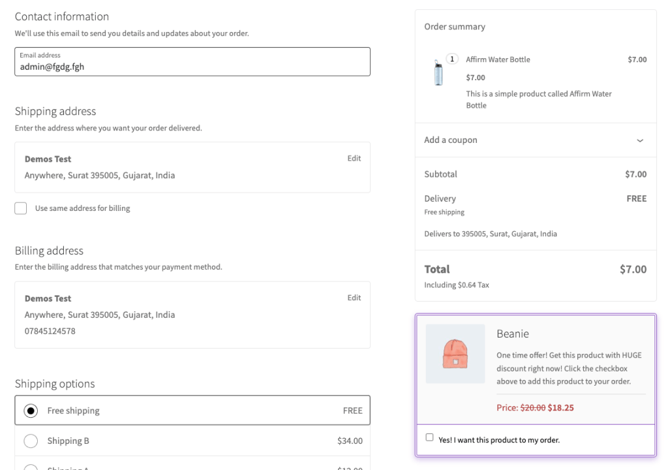Image resolution: width=668 pixels, height=470 pixels.
Task: Click the FREE value beside Delivery
Action: coord(637,198)
